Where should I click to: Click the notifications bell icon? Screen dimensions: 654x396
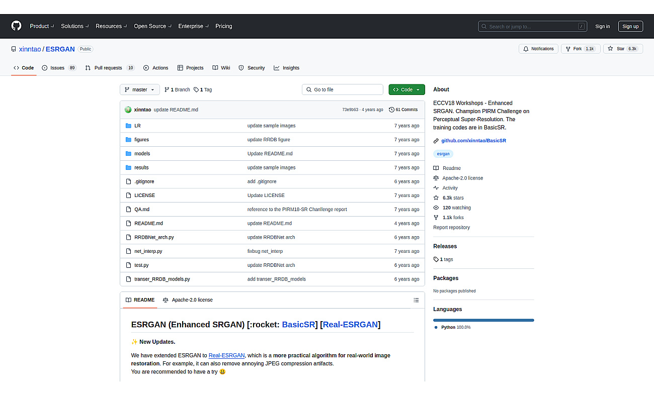(526, 49)
